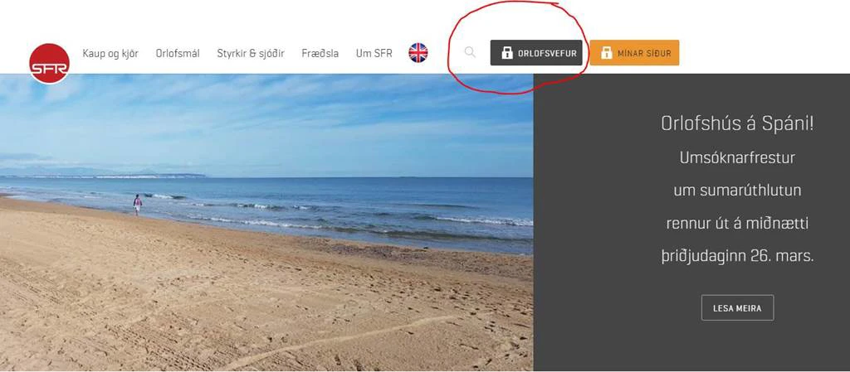Click the padlock icon on the Mínar síður button

(x=607, y=53)
